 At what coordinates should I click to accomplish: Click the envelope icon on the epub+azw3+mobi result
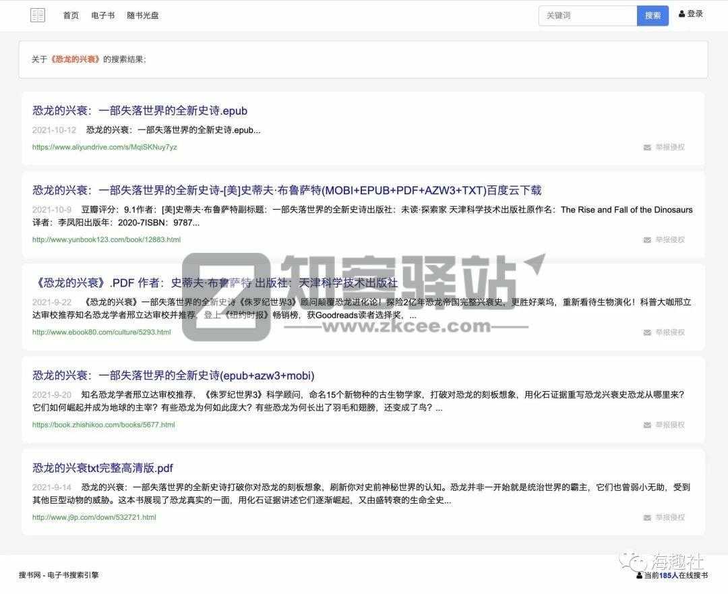[x=645, y=424]
